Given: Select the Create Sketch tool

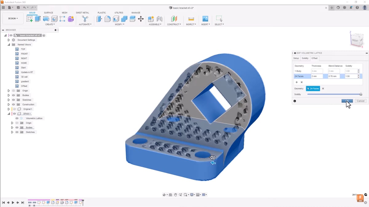Looking at the screenshot, I should (x=30, y=19).
